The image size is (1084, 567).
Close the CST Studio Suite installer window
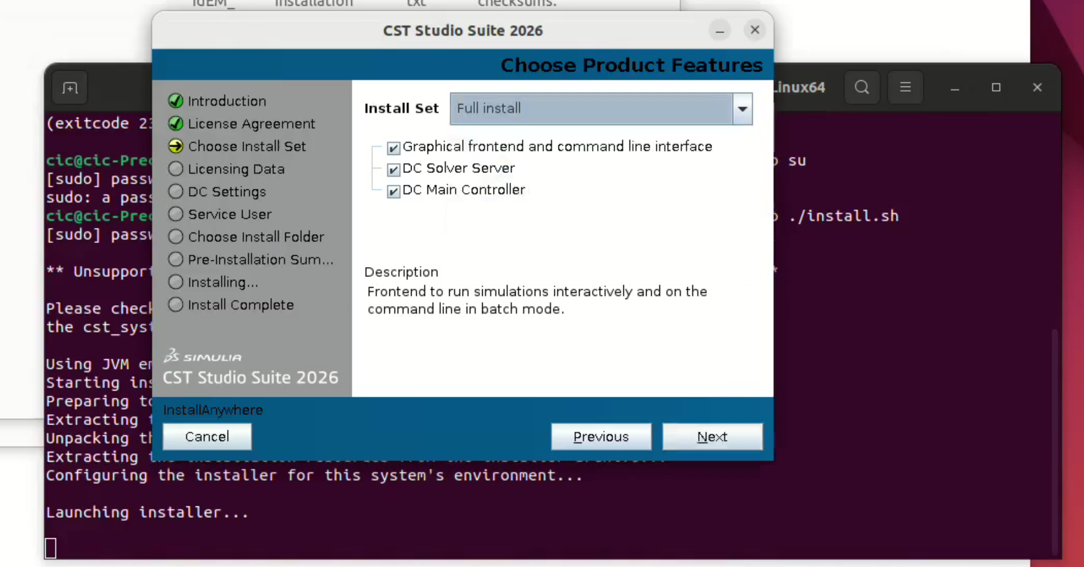(755, 30)
